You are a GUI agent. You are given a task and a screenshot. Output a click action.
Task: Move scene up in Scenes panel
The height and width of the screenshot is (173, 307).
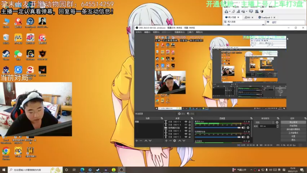point(146,141)
